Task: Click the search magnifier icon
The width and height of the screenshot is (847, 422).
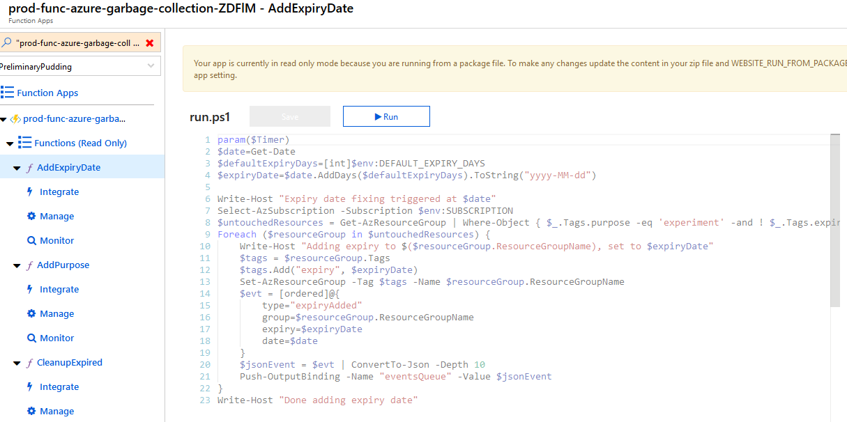Action: pos(6,42)
